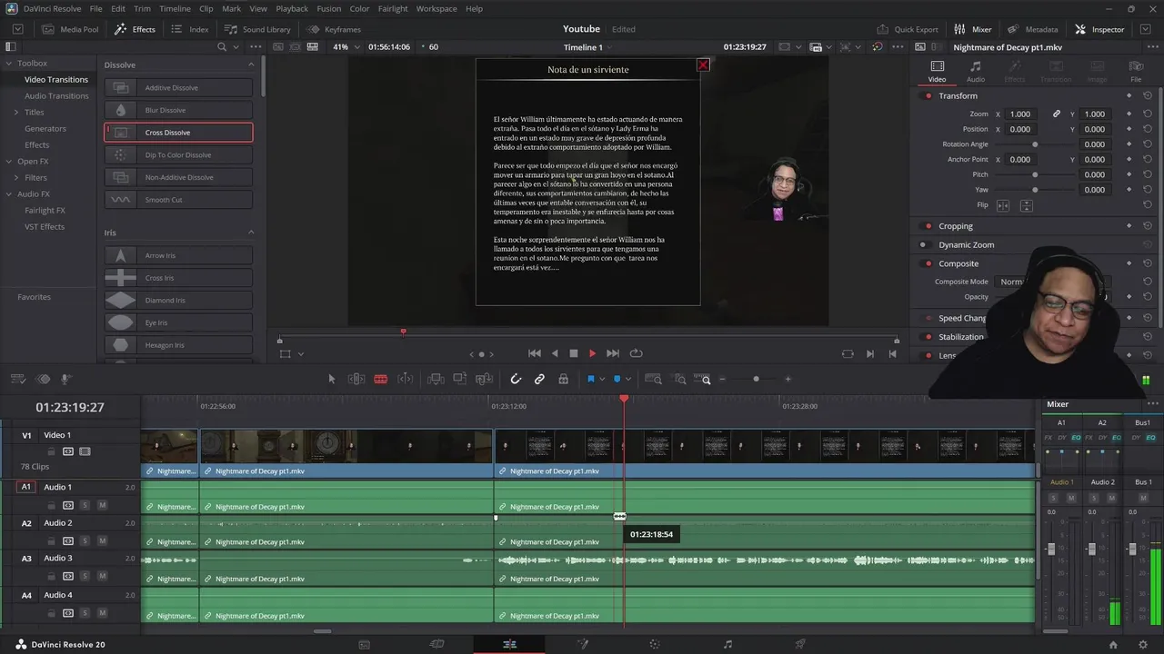Click the Quick Export button

pyautogui.click(x=908, y=29)
